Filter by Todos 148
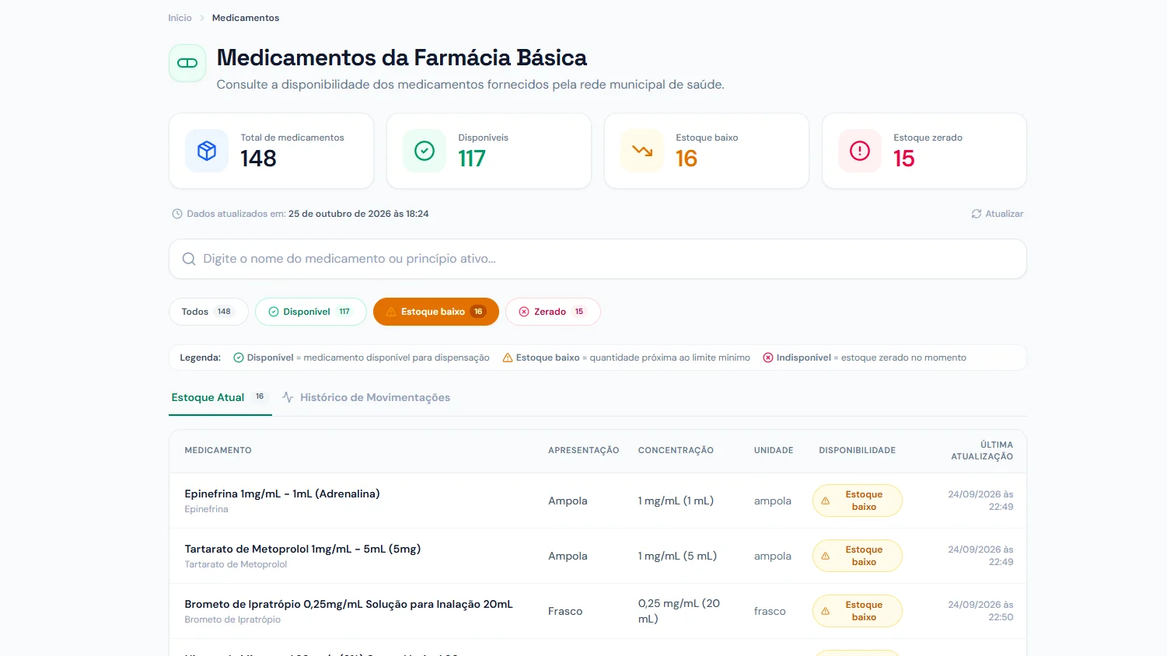Image resolution: width=1167 pixels, height=656 pixels. [x=208, y=312]
